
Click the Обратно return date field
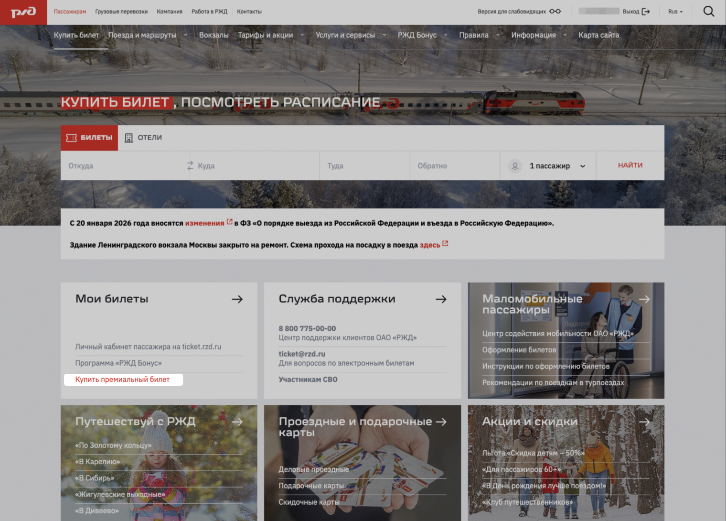(x=455, y=166)
